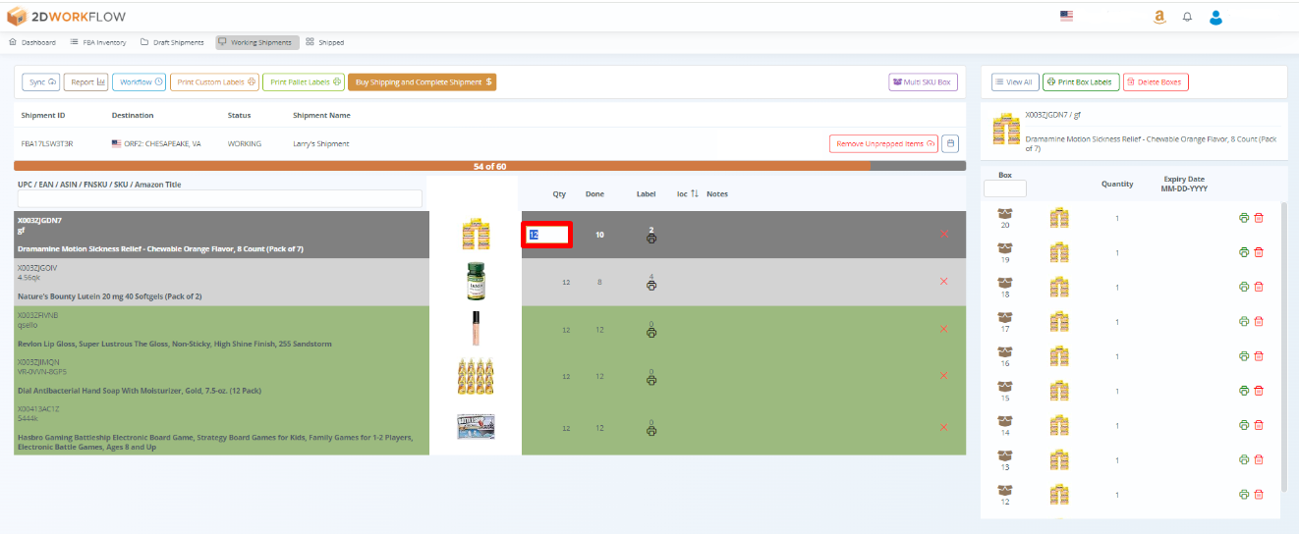
Task: Print label for the Dramamine row
Action: click(x=650, y=239)
